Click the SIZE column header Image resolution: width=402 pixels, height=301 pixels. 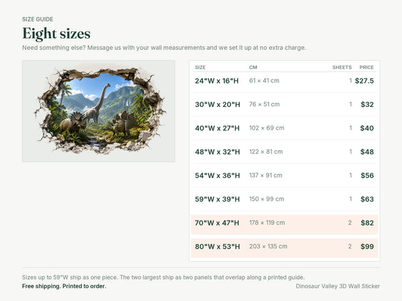point(200,68)
